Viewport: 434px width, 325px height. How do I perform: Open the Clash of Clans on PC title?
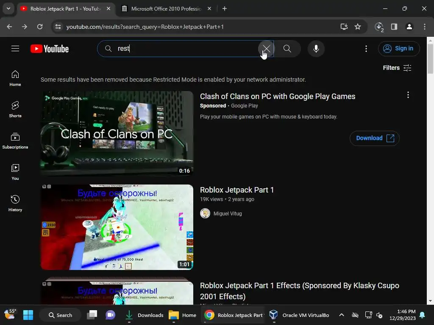pos(277,96)
